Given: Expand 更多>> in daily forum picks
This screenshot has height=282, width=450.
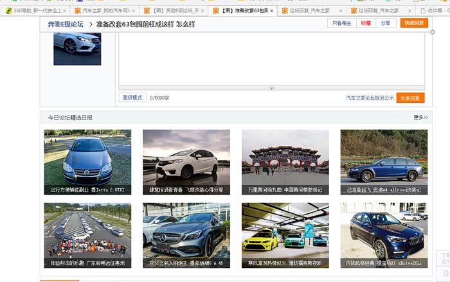Looking at the screenshot, I should [x=420, y=118].
